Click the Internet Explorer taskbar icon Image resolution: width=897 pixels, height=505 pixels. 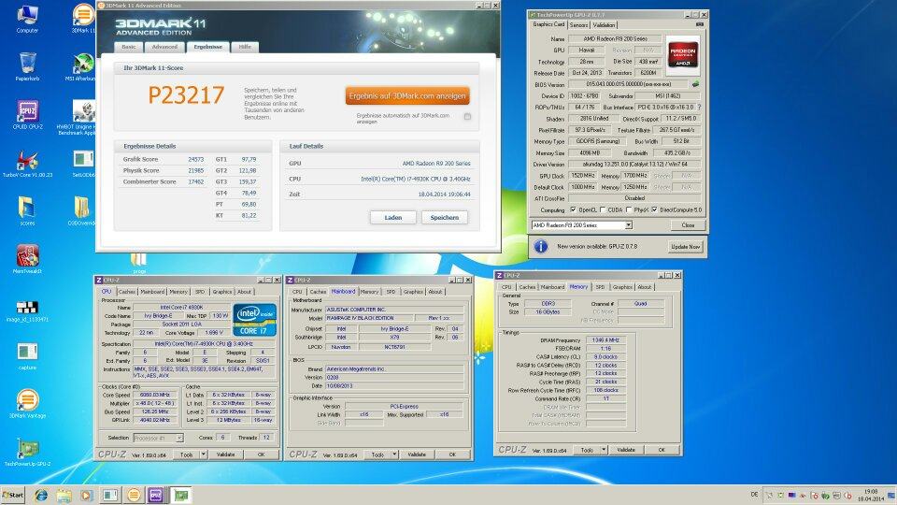click(x=41, y=496)
